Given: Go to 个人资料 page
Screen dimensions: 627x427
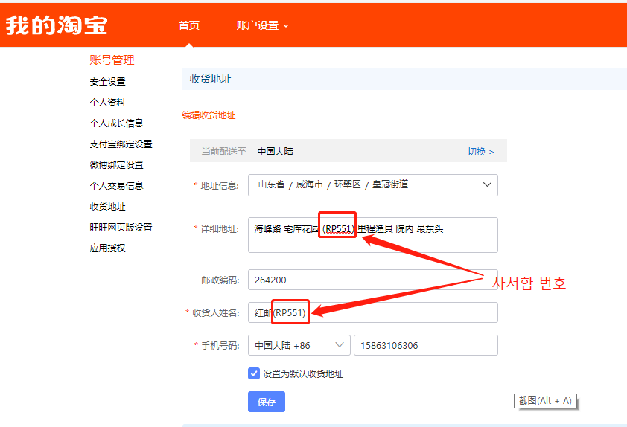Looking at the screenshot, I should 107,103.
